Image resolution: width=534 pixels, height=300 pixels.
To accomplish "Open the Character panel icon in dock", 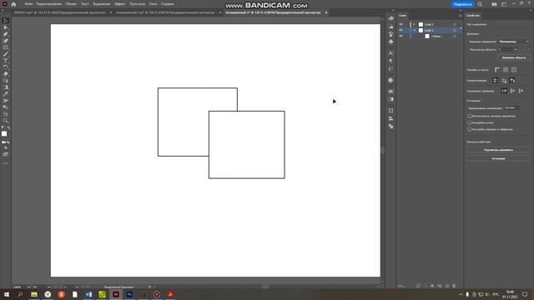I will point(390,53).
